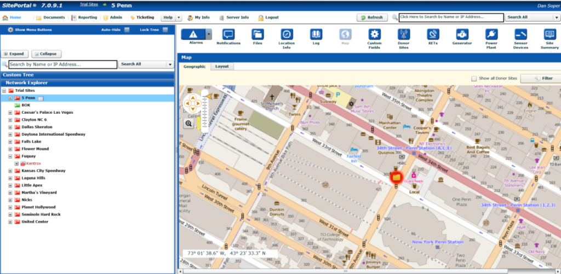Viewport: 561px width, 274px height.
Task: Open the Alarms dropdown arrow
Action: pos(208,34)
